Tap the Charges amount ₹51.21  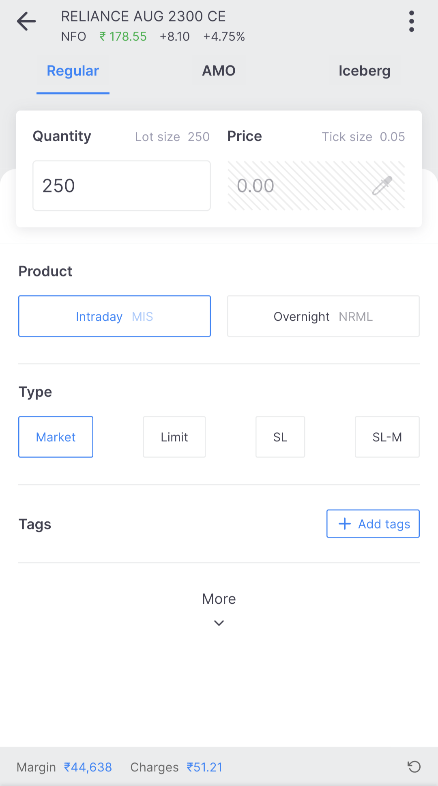click(204, 767)
